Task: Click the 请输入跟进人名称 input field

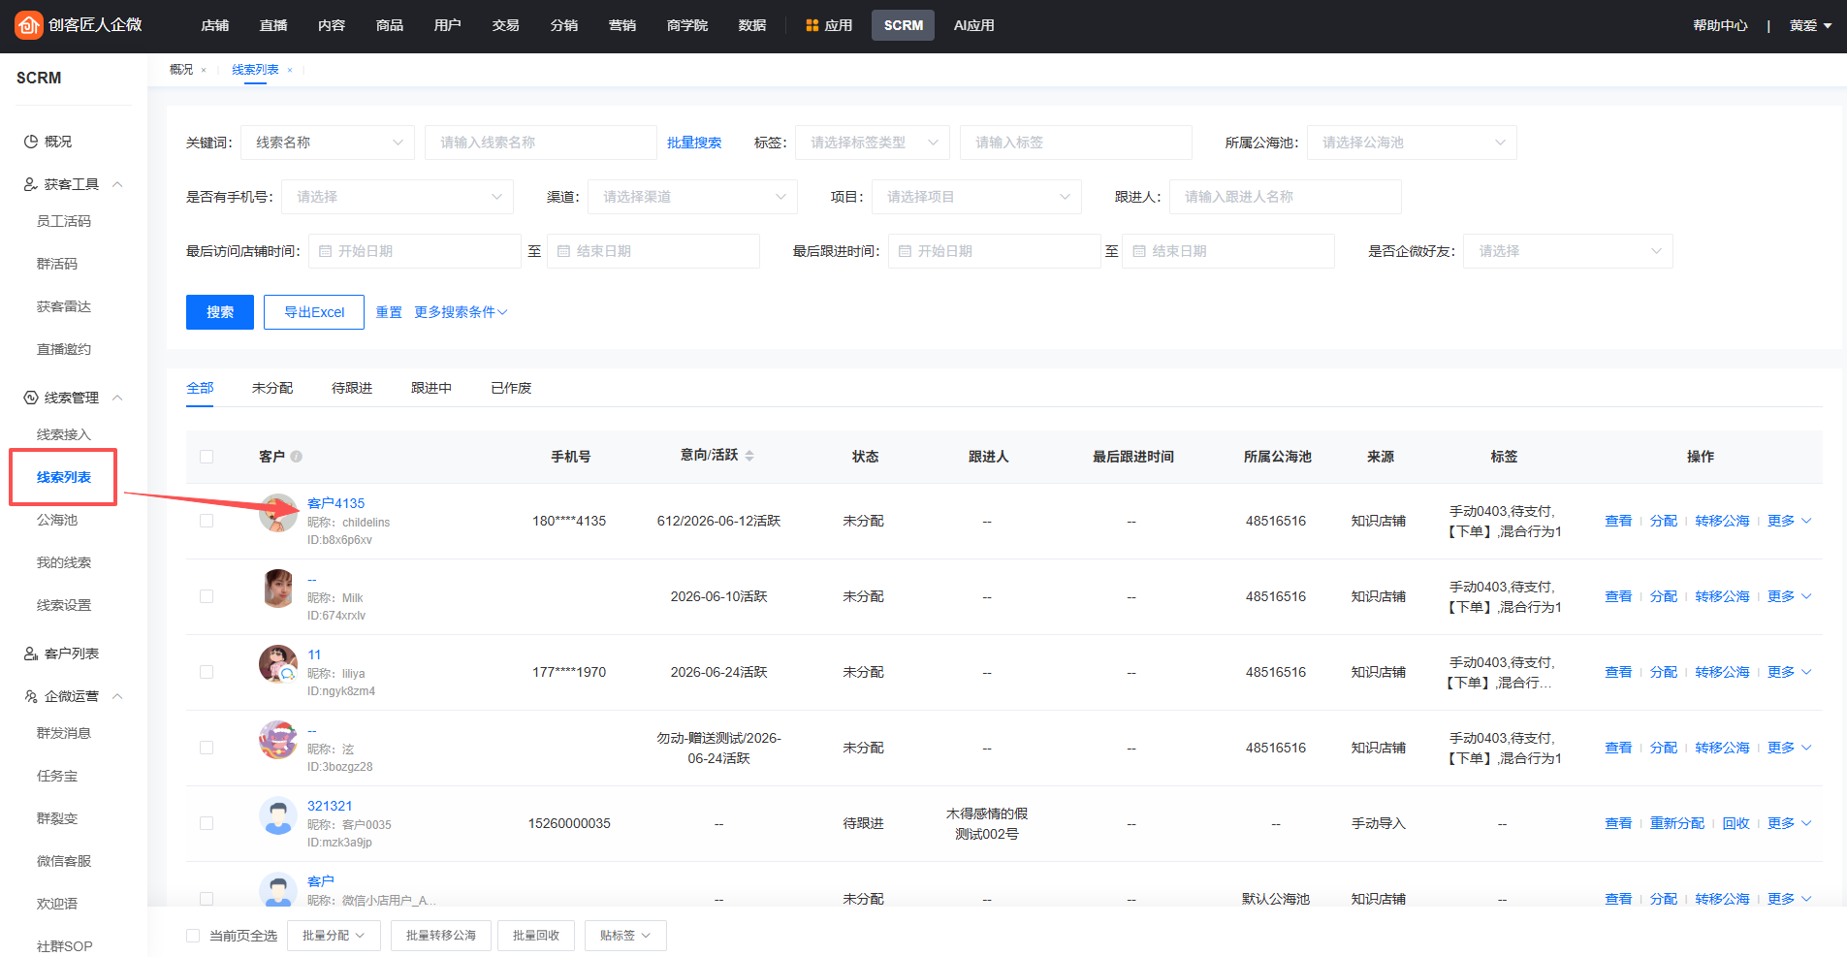Action: pyautogui.click(x=1286, y=197)
